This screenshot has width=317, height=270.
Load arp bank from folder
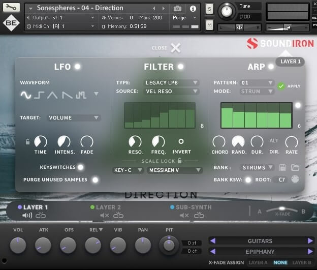click(295, 168)
